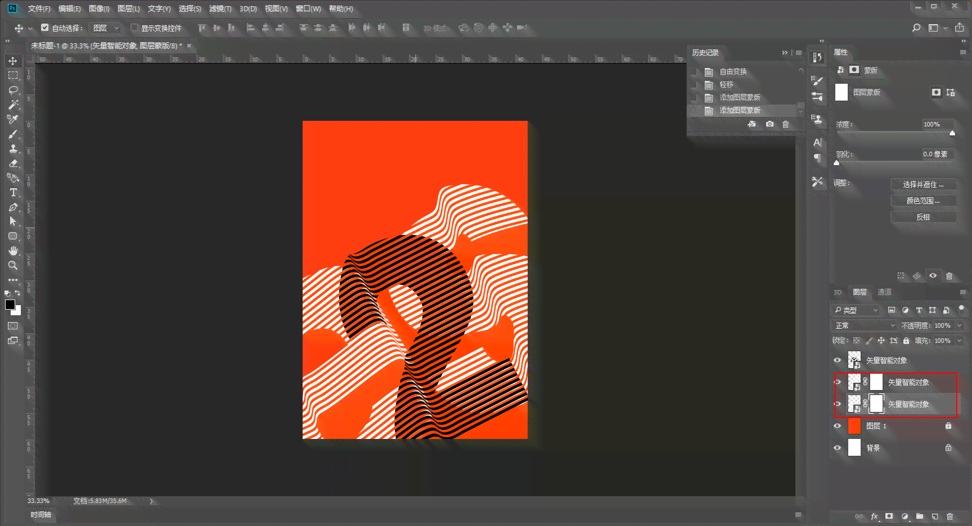The image size is (972, 526).
Task: Add layer style via fx icon
Action: pos(875,516)
